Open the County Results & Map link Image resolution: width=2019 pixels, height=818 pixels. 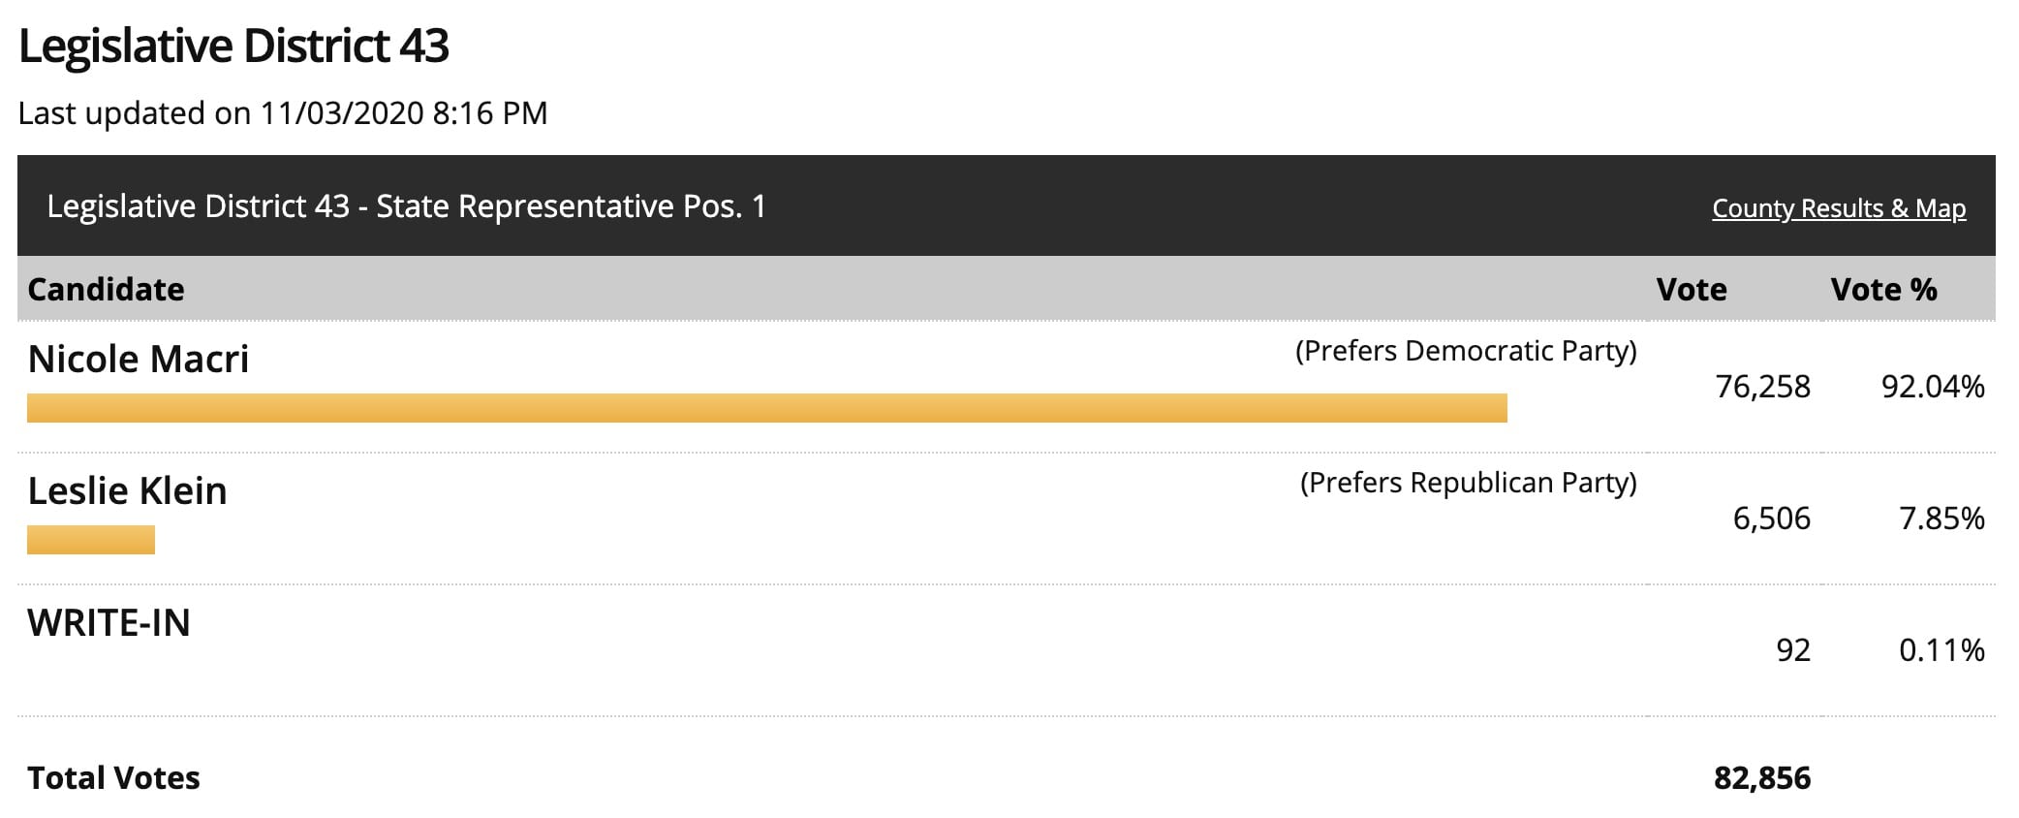tap(1838, 208)
